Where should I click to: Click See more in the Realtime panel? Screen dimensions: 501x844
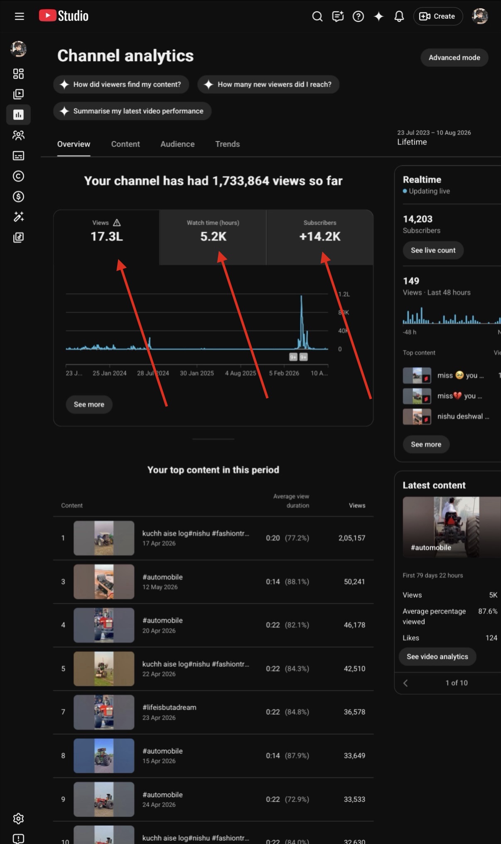click(426, 444)
